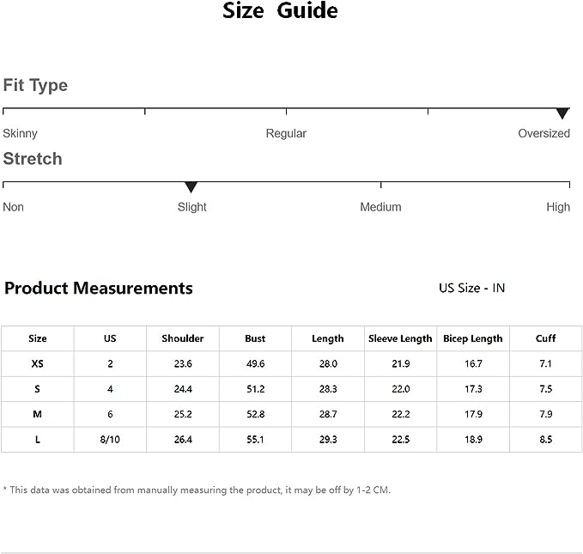Select the Sleeve Length column header

tap(400, 339)
